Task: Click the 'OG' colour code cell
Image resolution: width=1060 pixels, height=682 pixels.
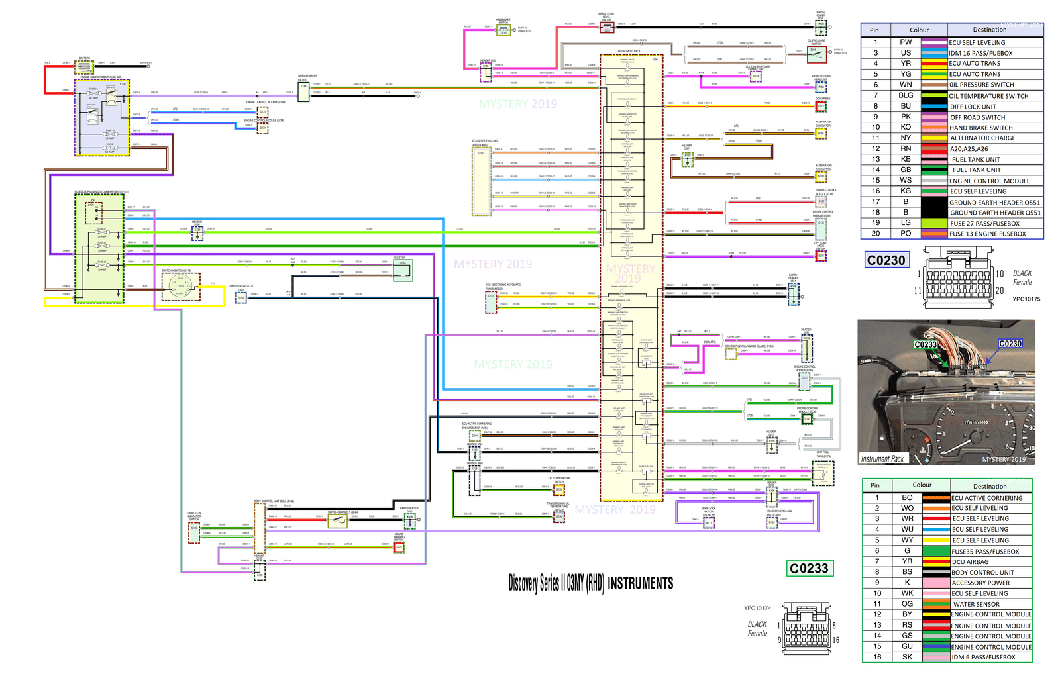Action: pyautogui.click(x=907, y=604)
